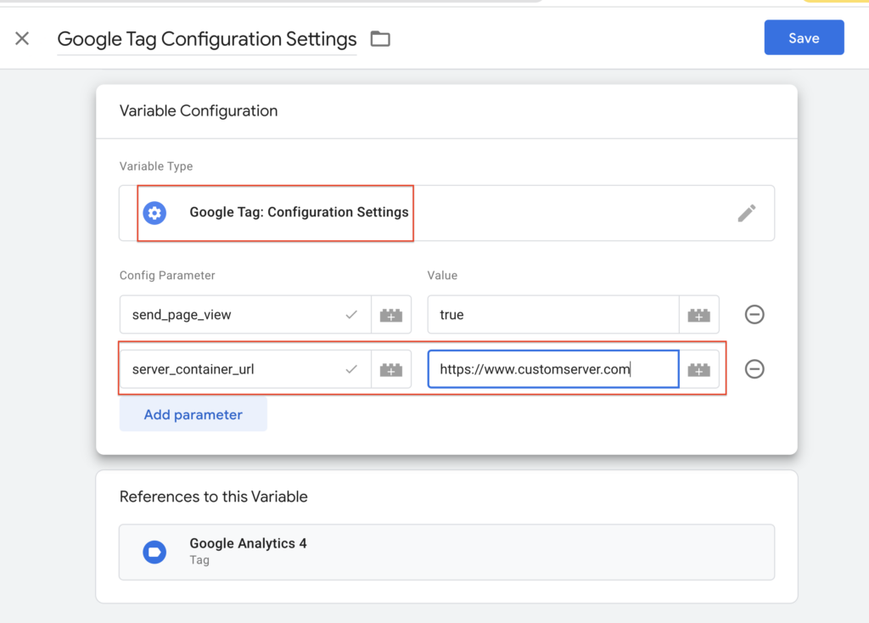Image resolution: width=869 pixels, height=623 pixels.
Task: Click the value field containing true
Action: click(552, 315)
